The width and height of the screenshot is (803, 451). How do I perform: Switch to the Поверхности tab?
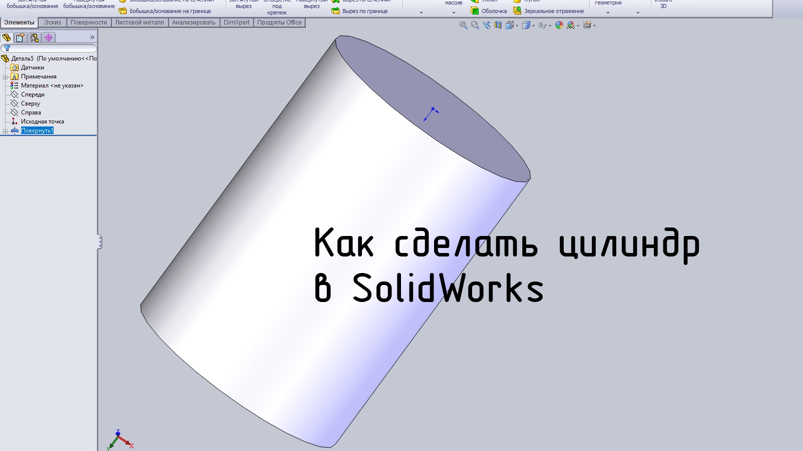(x=89, y=22)
